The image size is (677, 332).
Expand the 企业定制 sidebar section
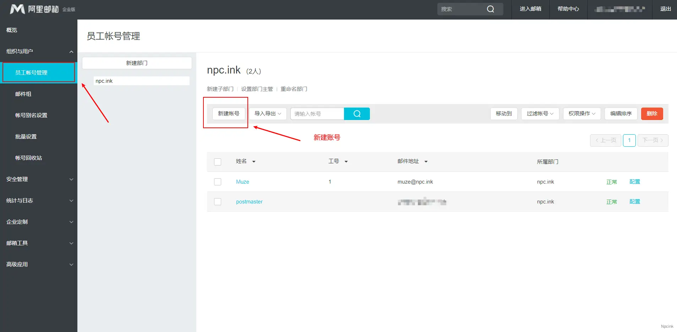pyautogui.click(x=71, y=222)
